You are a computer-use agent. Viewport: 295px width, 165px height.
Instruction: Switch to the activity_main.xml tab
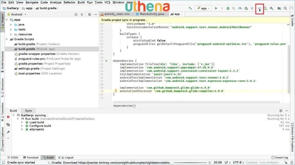coord(117,14)
